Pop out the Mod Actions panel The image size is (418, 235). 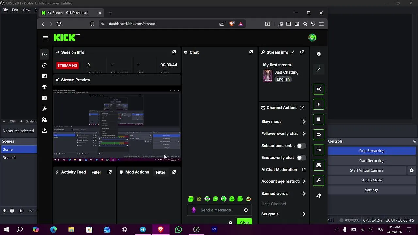click(174, 172)
